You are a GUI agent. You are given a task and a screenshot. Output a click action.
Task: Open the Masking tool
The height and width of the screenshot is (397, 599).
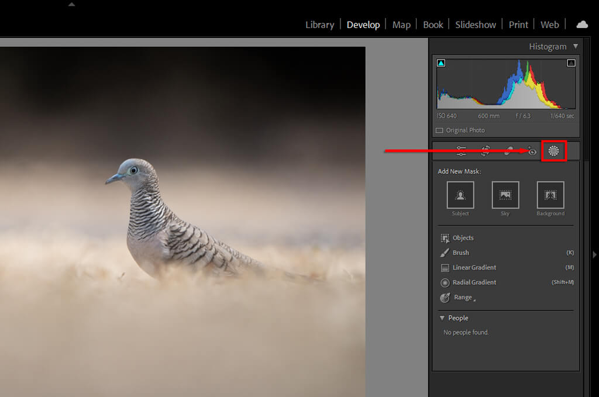click(x=553, y=151)
